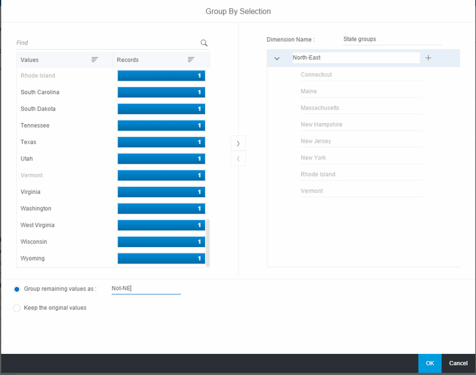
Task: Focus the Find search field
Action: 107,43
